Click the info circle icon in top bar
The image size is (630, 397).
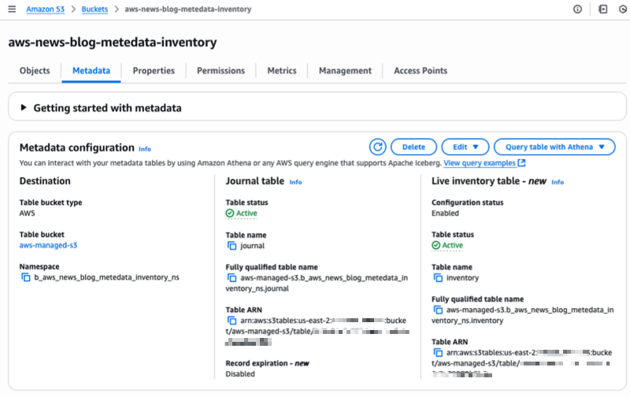[577, 9]
